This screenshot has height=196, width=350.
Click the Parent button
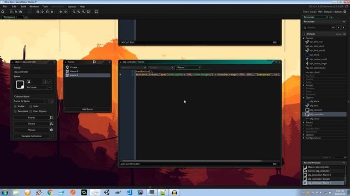32,124
